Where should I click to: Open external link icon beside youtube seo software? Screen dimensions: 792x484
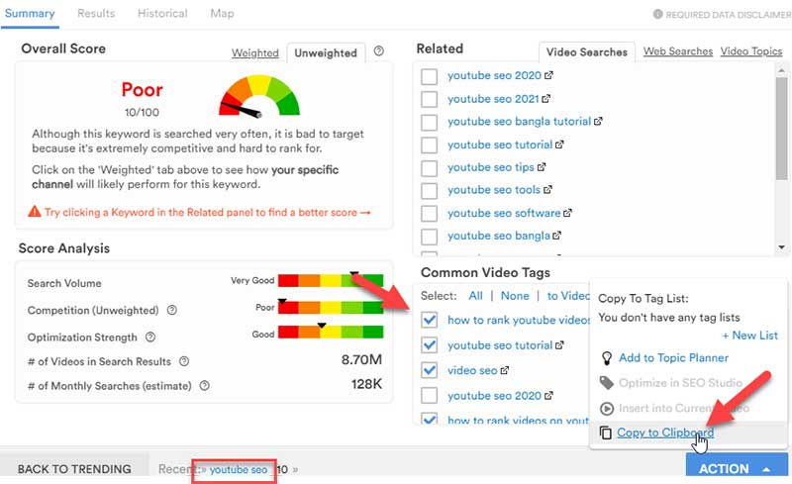coord(567,213)
